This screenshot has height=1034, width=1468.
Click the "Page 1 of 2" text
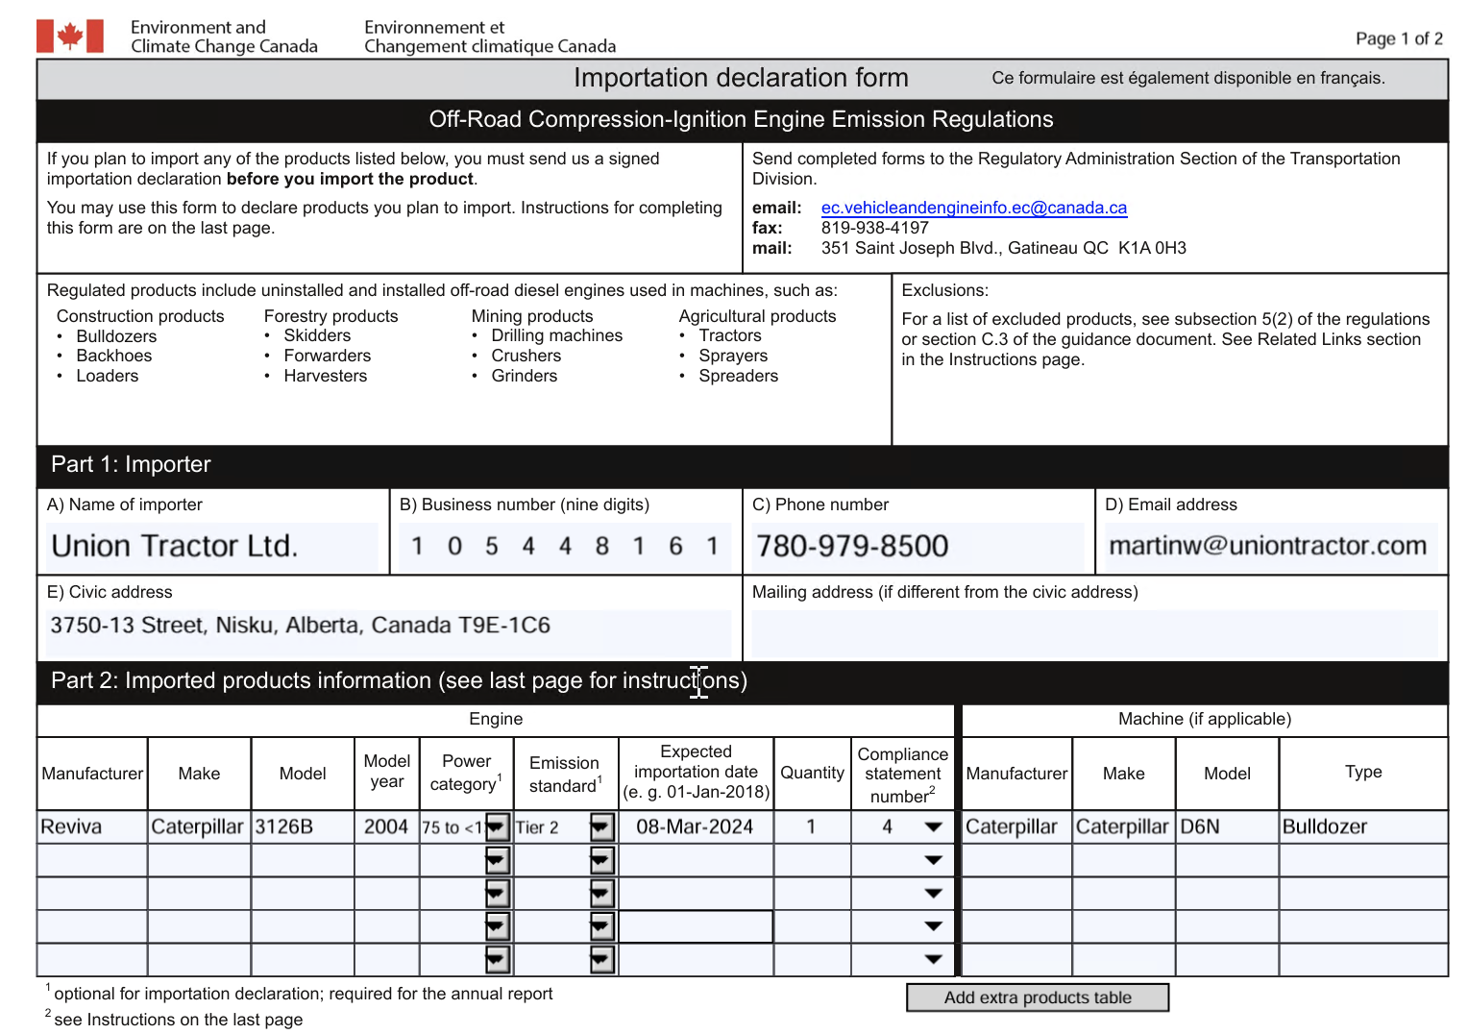(1399, 38)
